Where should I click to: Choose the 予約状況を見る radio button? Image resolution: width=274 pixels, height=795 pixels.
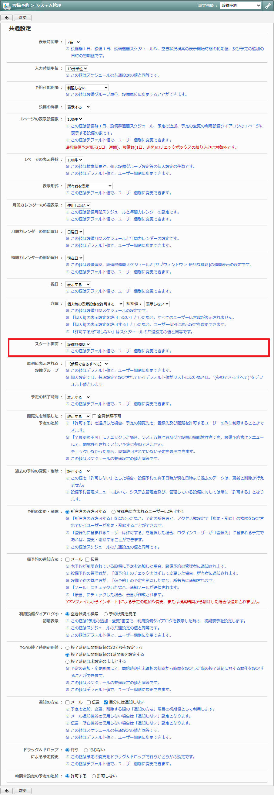(x=106, y=614)
